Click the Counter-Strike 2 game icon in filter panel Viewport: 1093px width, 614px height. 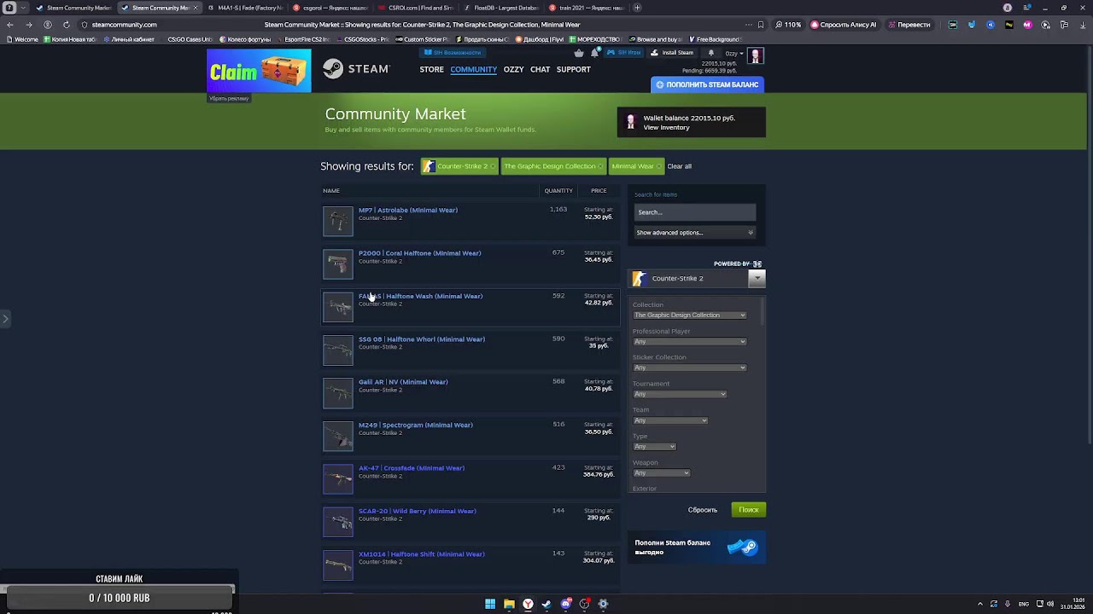click(x=639, y=278)
